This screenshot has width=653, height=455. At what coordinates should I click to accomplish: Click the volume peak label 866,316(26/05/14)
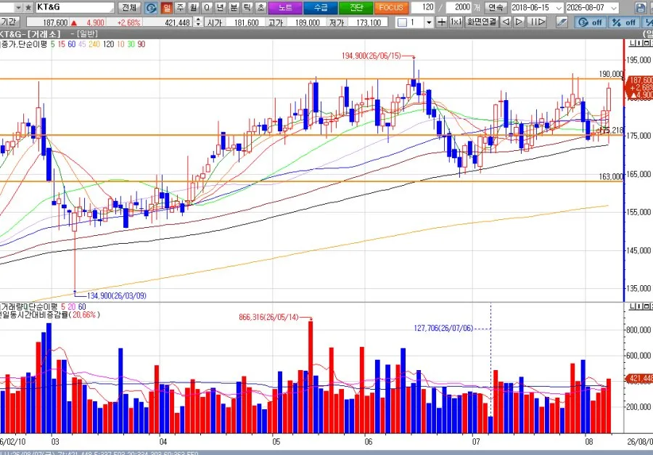coord(268,317)
